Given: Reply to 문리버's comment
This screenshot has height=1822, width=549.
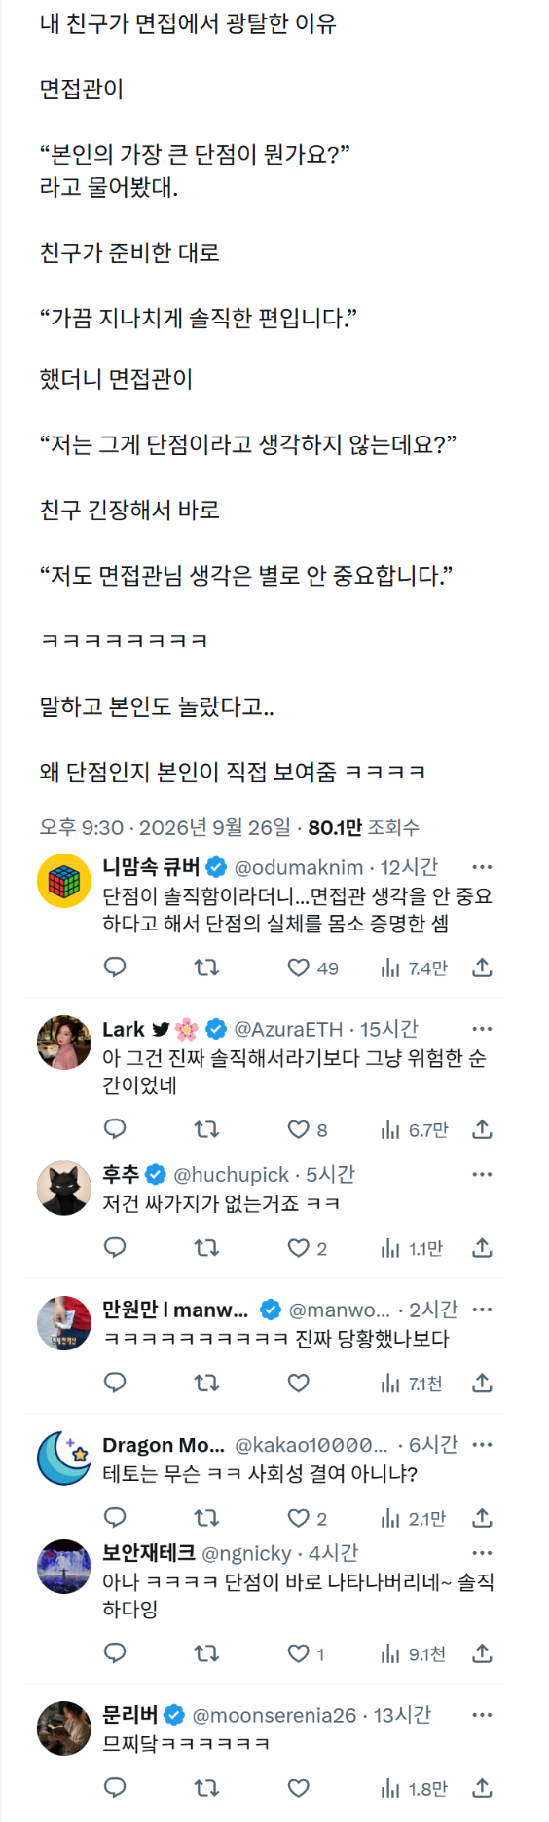Looking at the screenshot, I should click(115, 1788).
